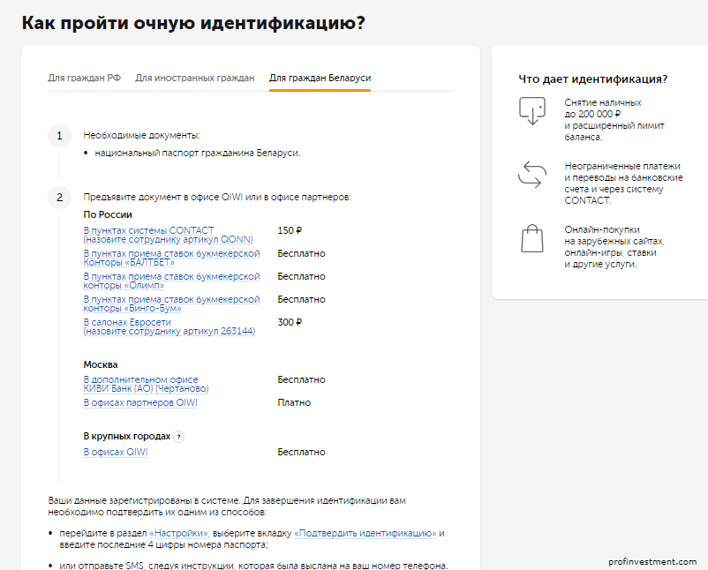The image size is (708, 570).
Task: Open the букмекерской конторы «Бинго-Бум» link
Action: [x=171, y=304]
